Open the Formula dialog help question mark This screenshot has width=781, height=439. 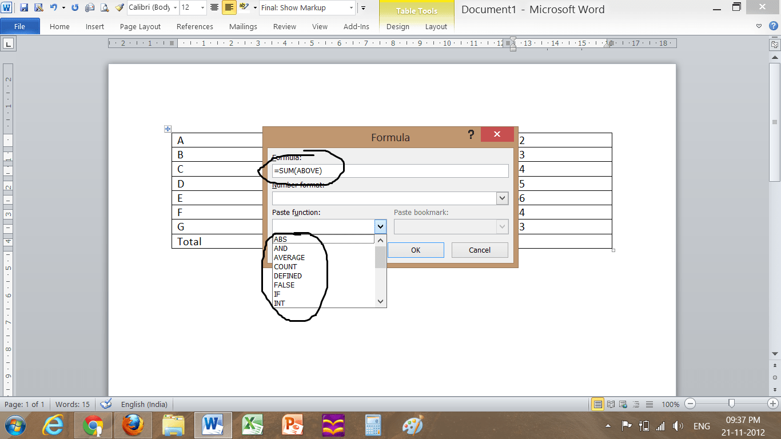(x=471, y=134)
